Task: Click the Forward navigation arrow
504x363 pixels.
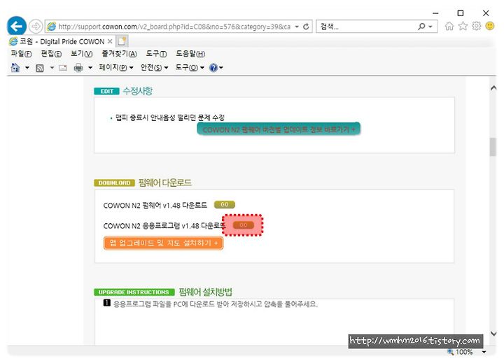Action: (x=36, y=27)
